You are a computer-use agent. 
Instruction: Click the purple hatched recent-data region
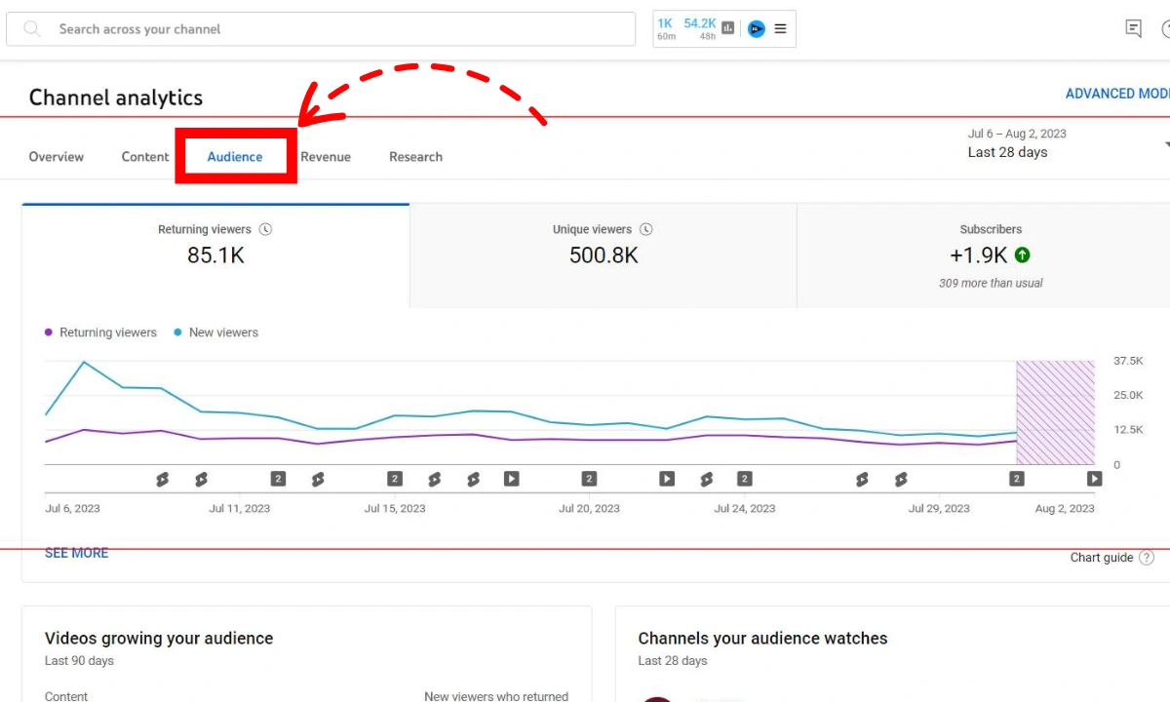click(x=1055, y=412)
